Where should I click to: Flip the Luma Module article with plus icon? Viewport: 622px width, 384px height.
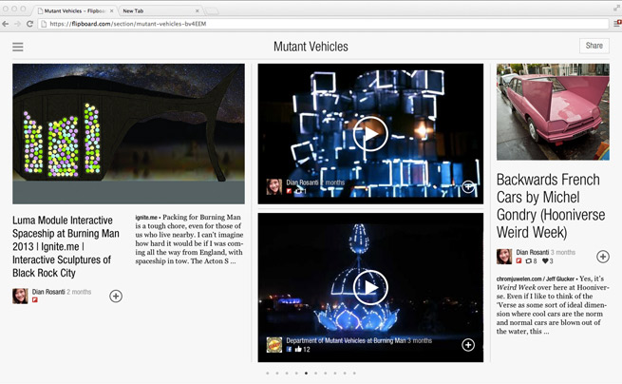pos(116,296)
